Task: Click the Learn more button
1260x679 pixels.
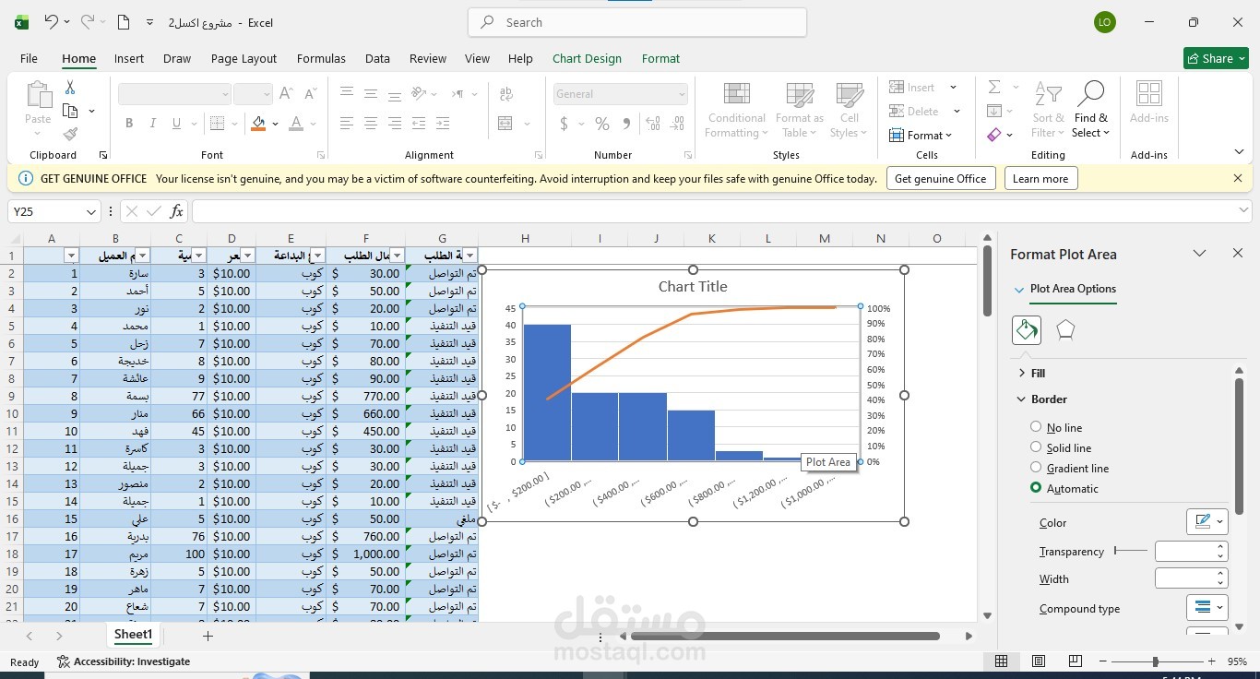Action: (x=1040, y=179)
